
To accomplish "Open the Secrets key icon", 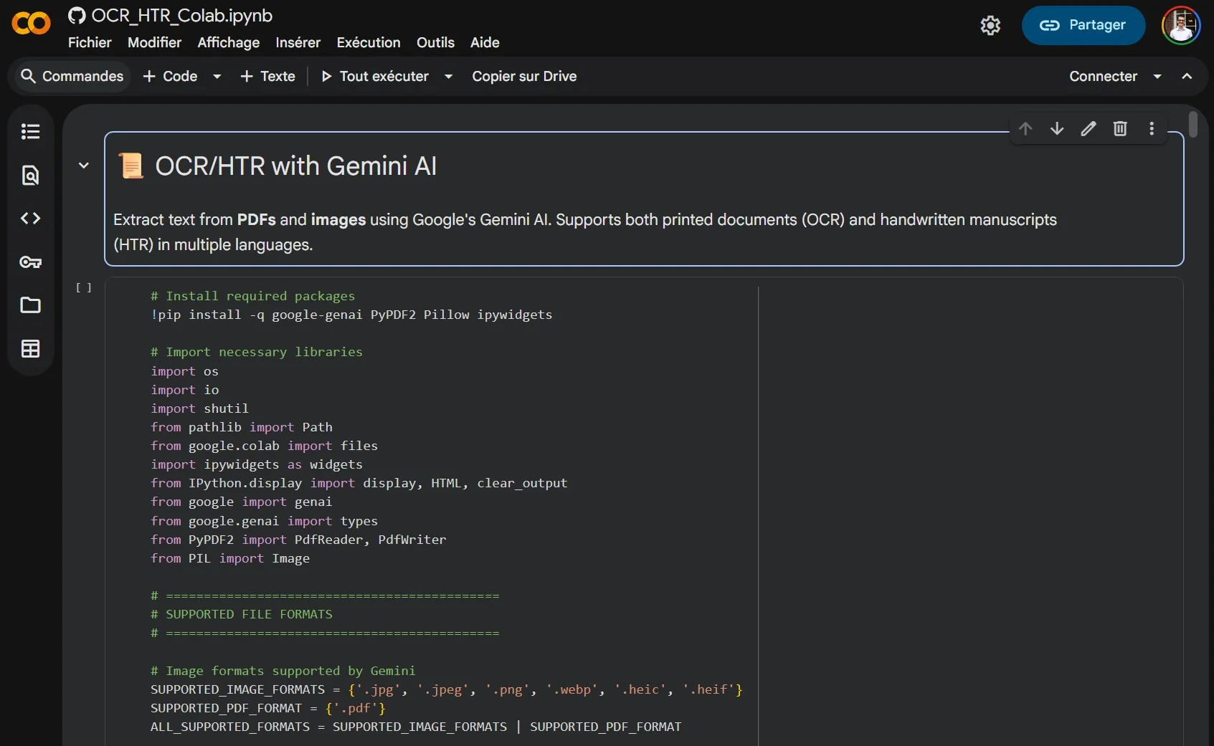I will pos(30,262).
